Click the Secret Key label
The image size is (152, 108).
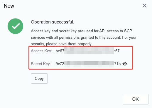pos(41,64)
